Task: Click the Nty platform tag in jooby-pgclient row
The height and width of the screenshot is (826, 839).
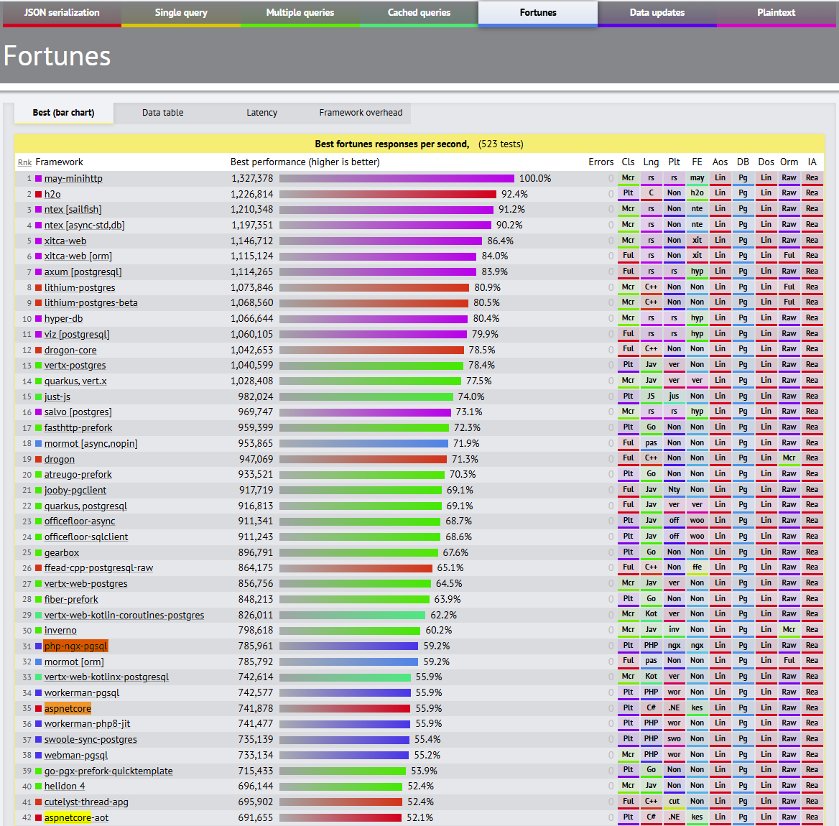Action: (675, 490)
